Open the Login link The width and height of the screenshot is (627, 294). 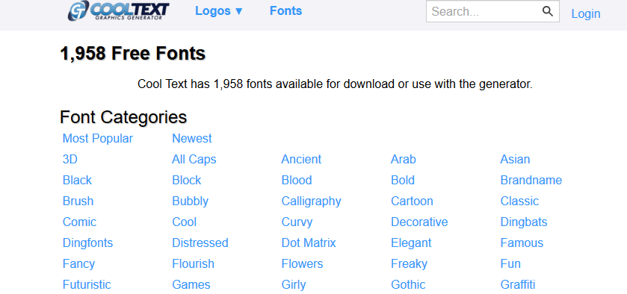click(x=586, y=13)
